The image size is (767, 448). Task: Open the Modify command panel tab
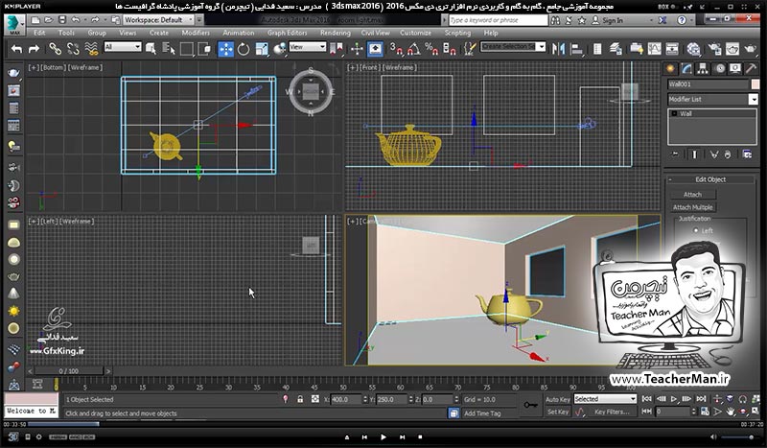[686, 68]
